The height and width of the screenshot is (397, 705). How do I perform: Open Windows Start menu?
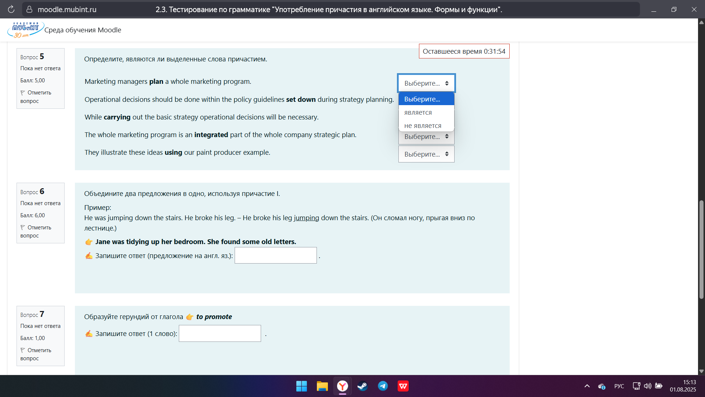tap(301, 386)
